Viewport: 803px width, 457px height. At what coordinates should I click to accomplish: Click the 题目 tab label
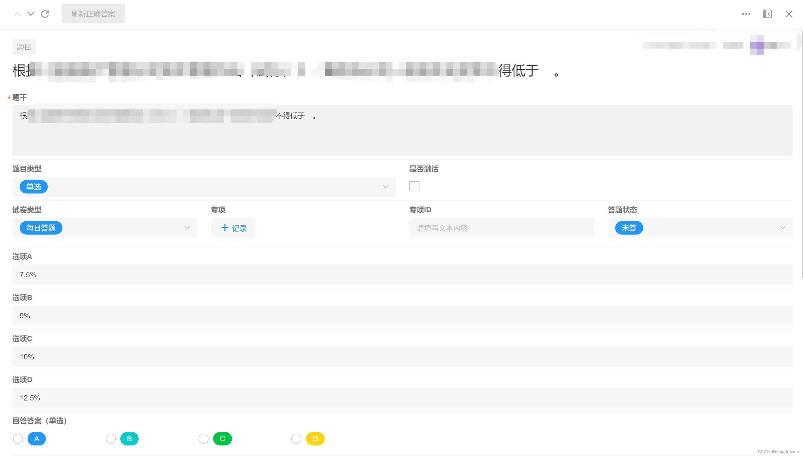[x=24, y=47]
